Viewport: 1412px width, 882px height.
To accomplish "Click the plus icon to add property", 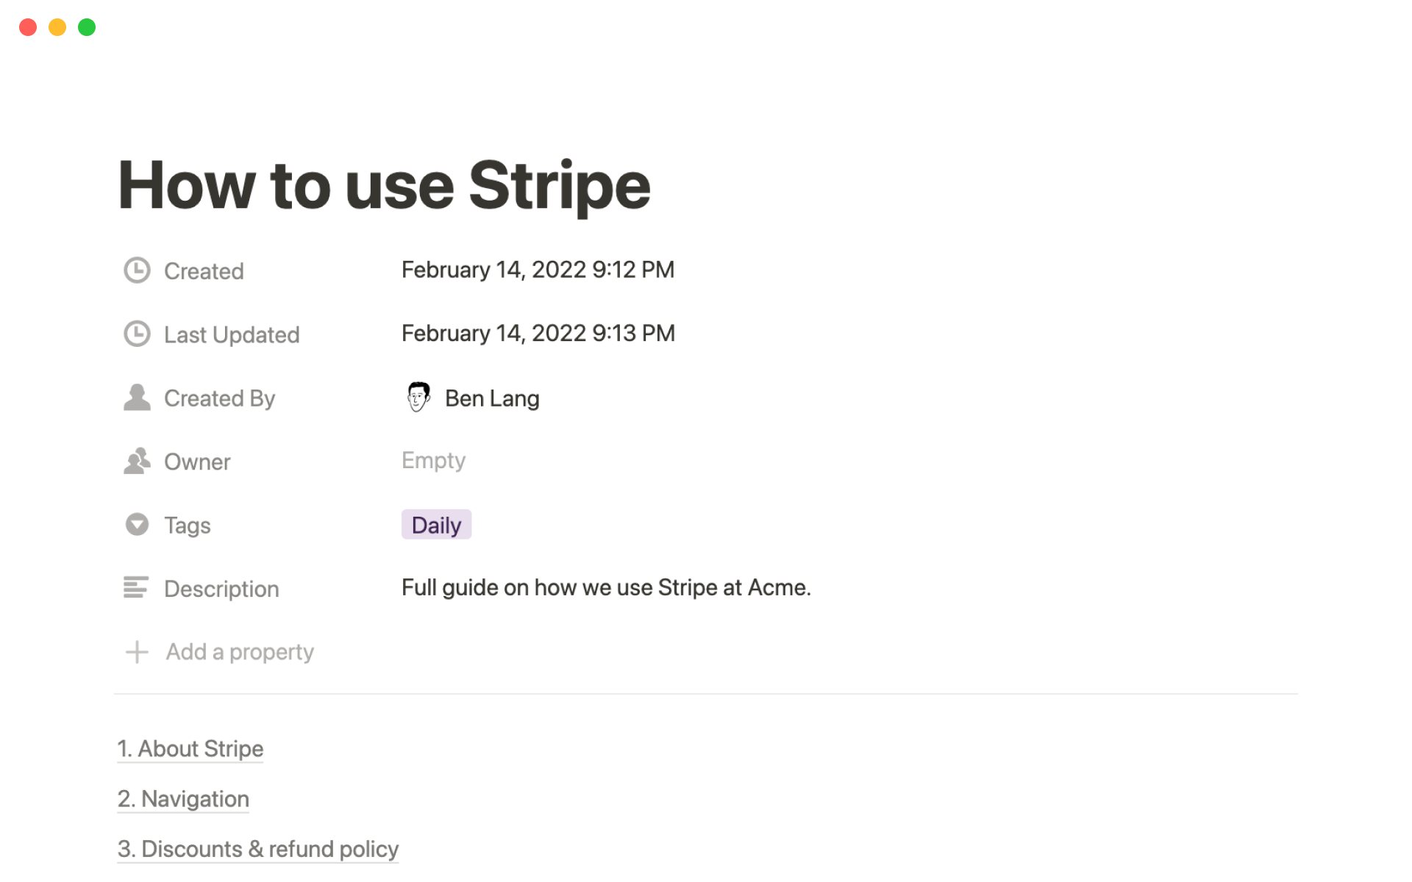I will tap(137, 652).
